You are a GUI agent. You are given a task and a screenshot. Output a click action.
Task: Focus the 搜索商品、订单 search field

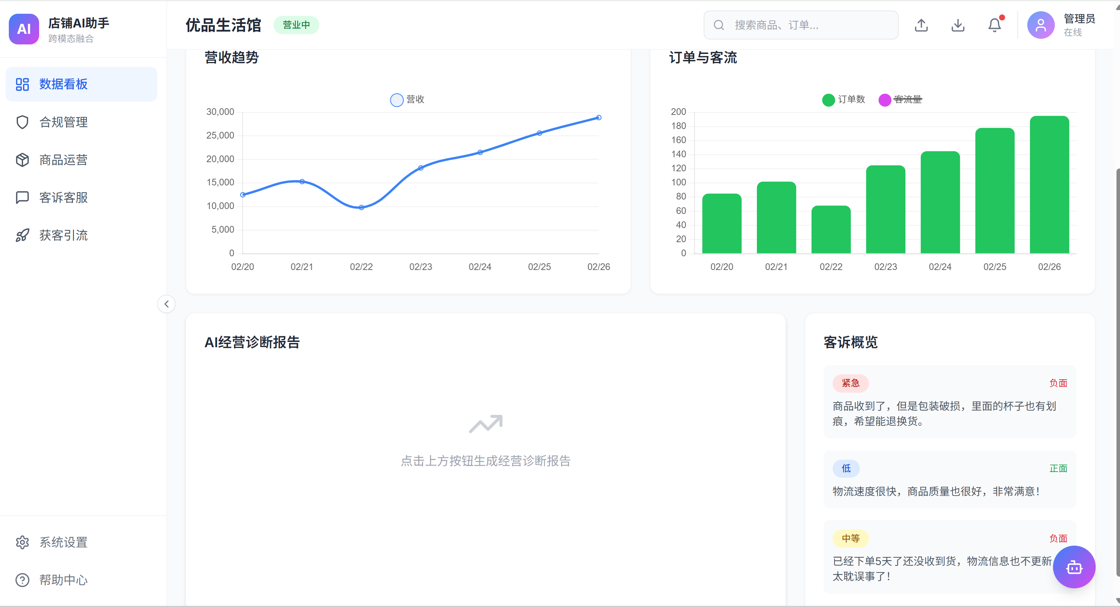click(801, 25)
